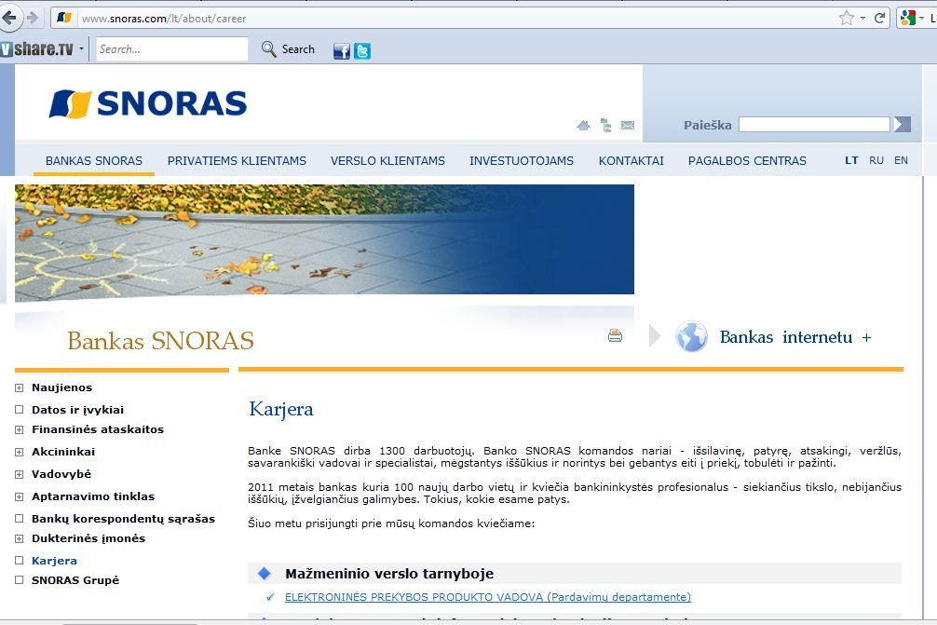This screenshot has height=625, width=937.
Task: Expand the Aptarnavimo tinklas node
Action: pos(20,496)
